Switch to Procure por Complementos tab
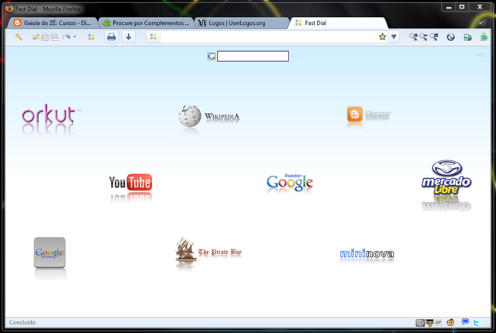This screenshot has height=333, width=496. pyautogui.click(x=146, y=23)
